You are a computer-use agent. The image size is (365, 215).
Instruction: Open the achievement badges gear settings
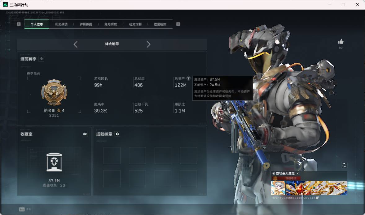click(117, 134)
